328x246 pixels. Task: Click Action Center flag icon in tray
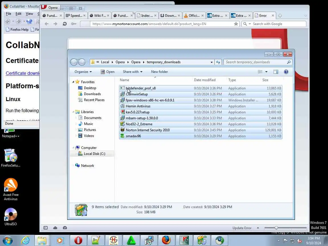pos(285,241)
